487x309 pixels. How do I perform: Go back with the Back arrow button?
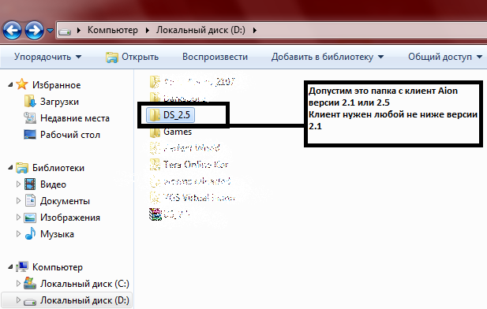[12, 30]
